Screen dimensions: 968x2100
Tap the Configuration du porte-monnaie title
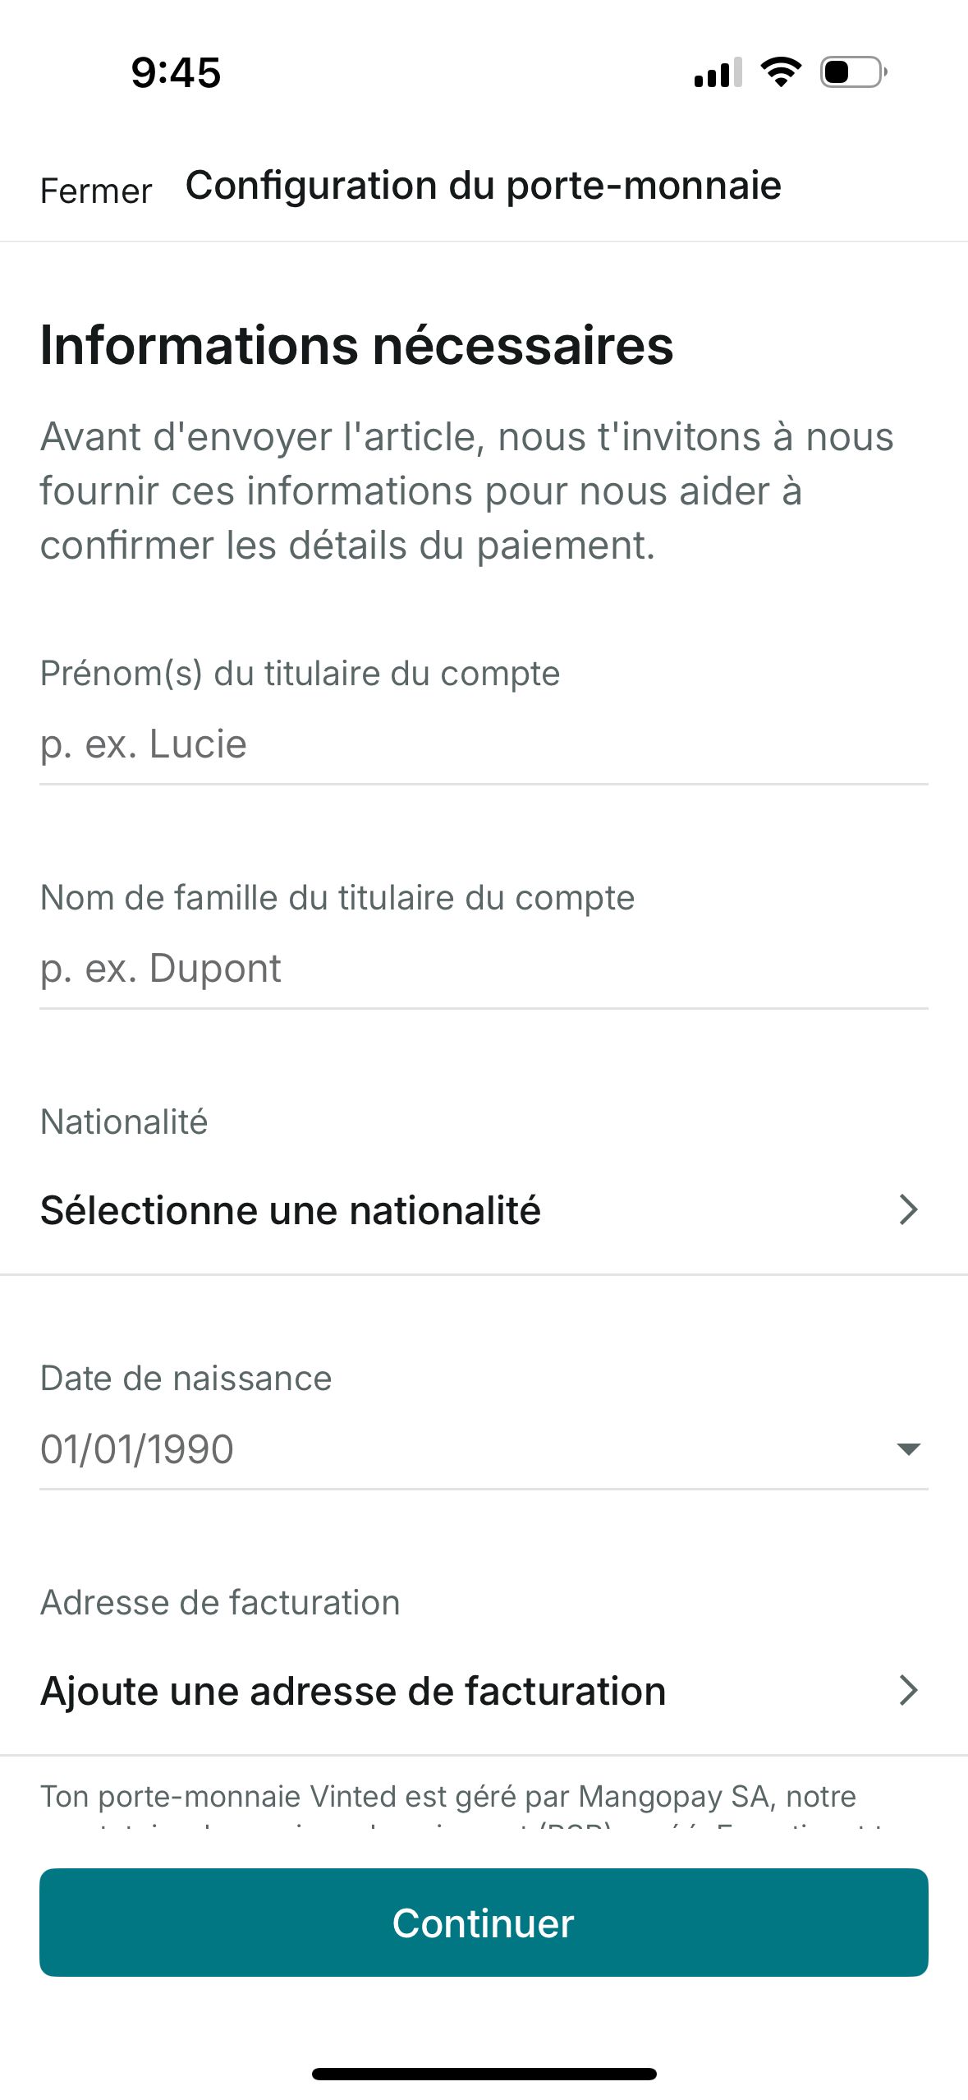tap(483, 186)
